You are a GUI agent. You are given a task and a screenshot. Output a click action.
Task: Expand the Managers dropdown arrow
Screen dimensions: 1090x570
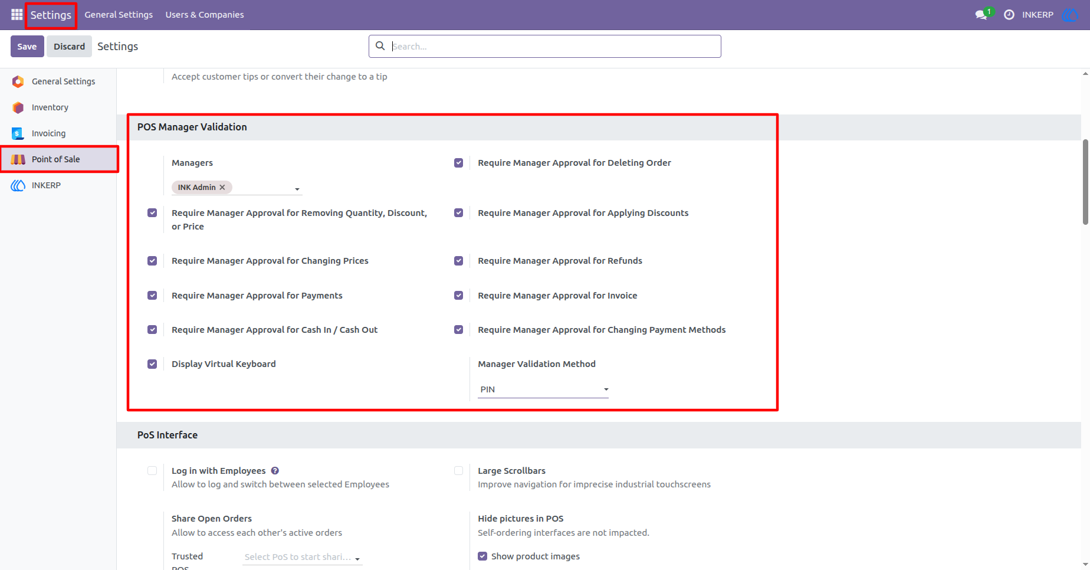pyautogui.click(x=297, y=189)
